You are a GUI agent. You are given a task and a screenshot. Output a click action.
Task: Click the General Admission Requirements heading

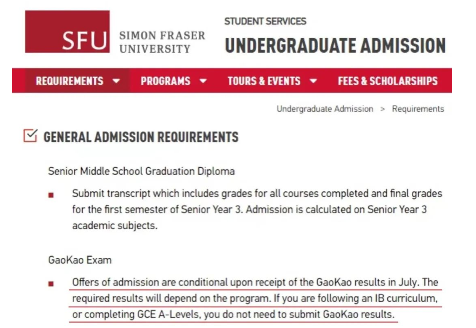pyautogui.click(x=141, y=137)
